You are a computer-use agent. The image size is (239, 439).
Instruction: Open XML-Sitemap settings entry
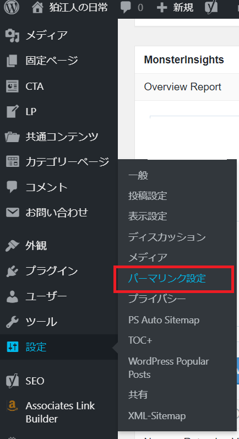157,416
